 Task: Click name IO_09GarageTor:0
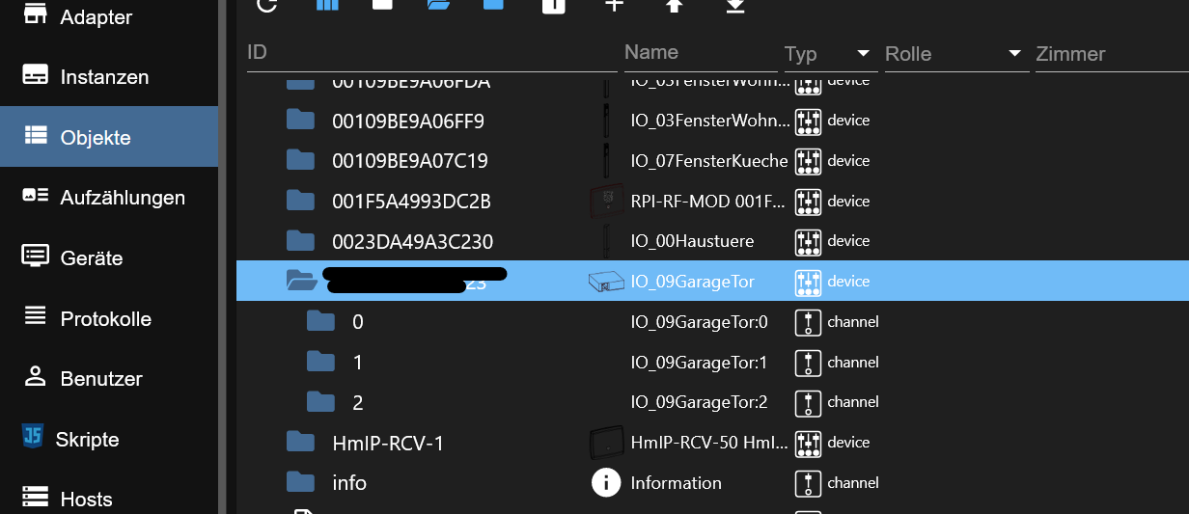pos(699,321)
